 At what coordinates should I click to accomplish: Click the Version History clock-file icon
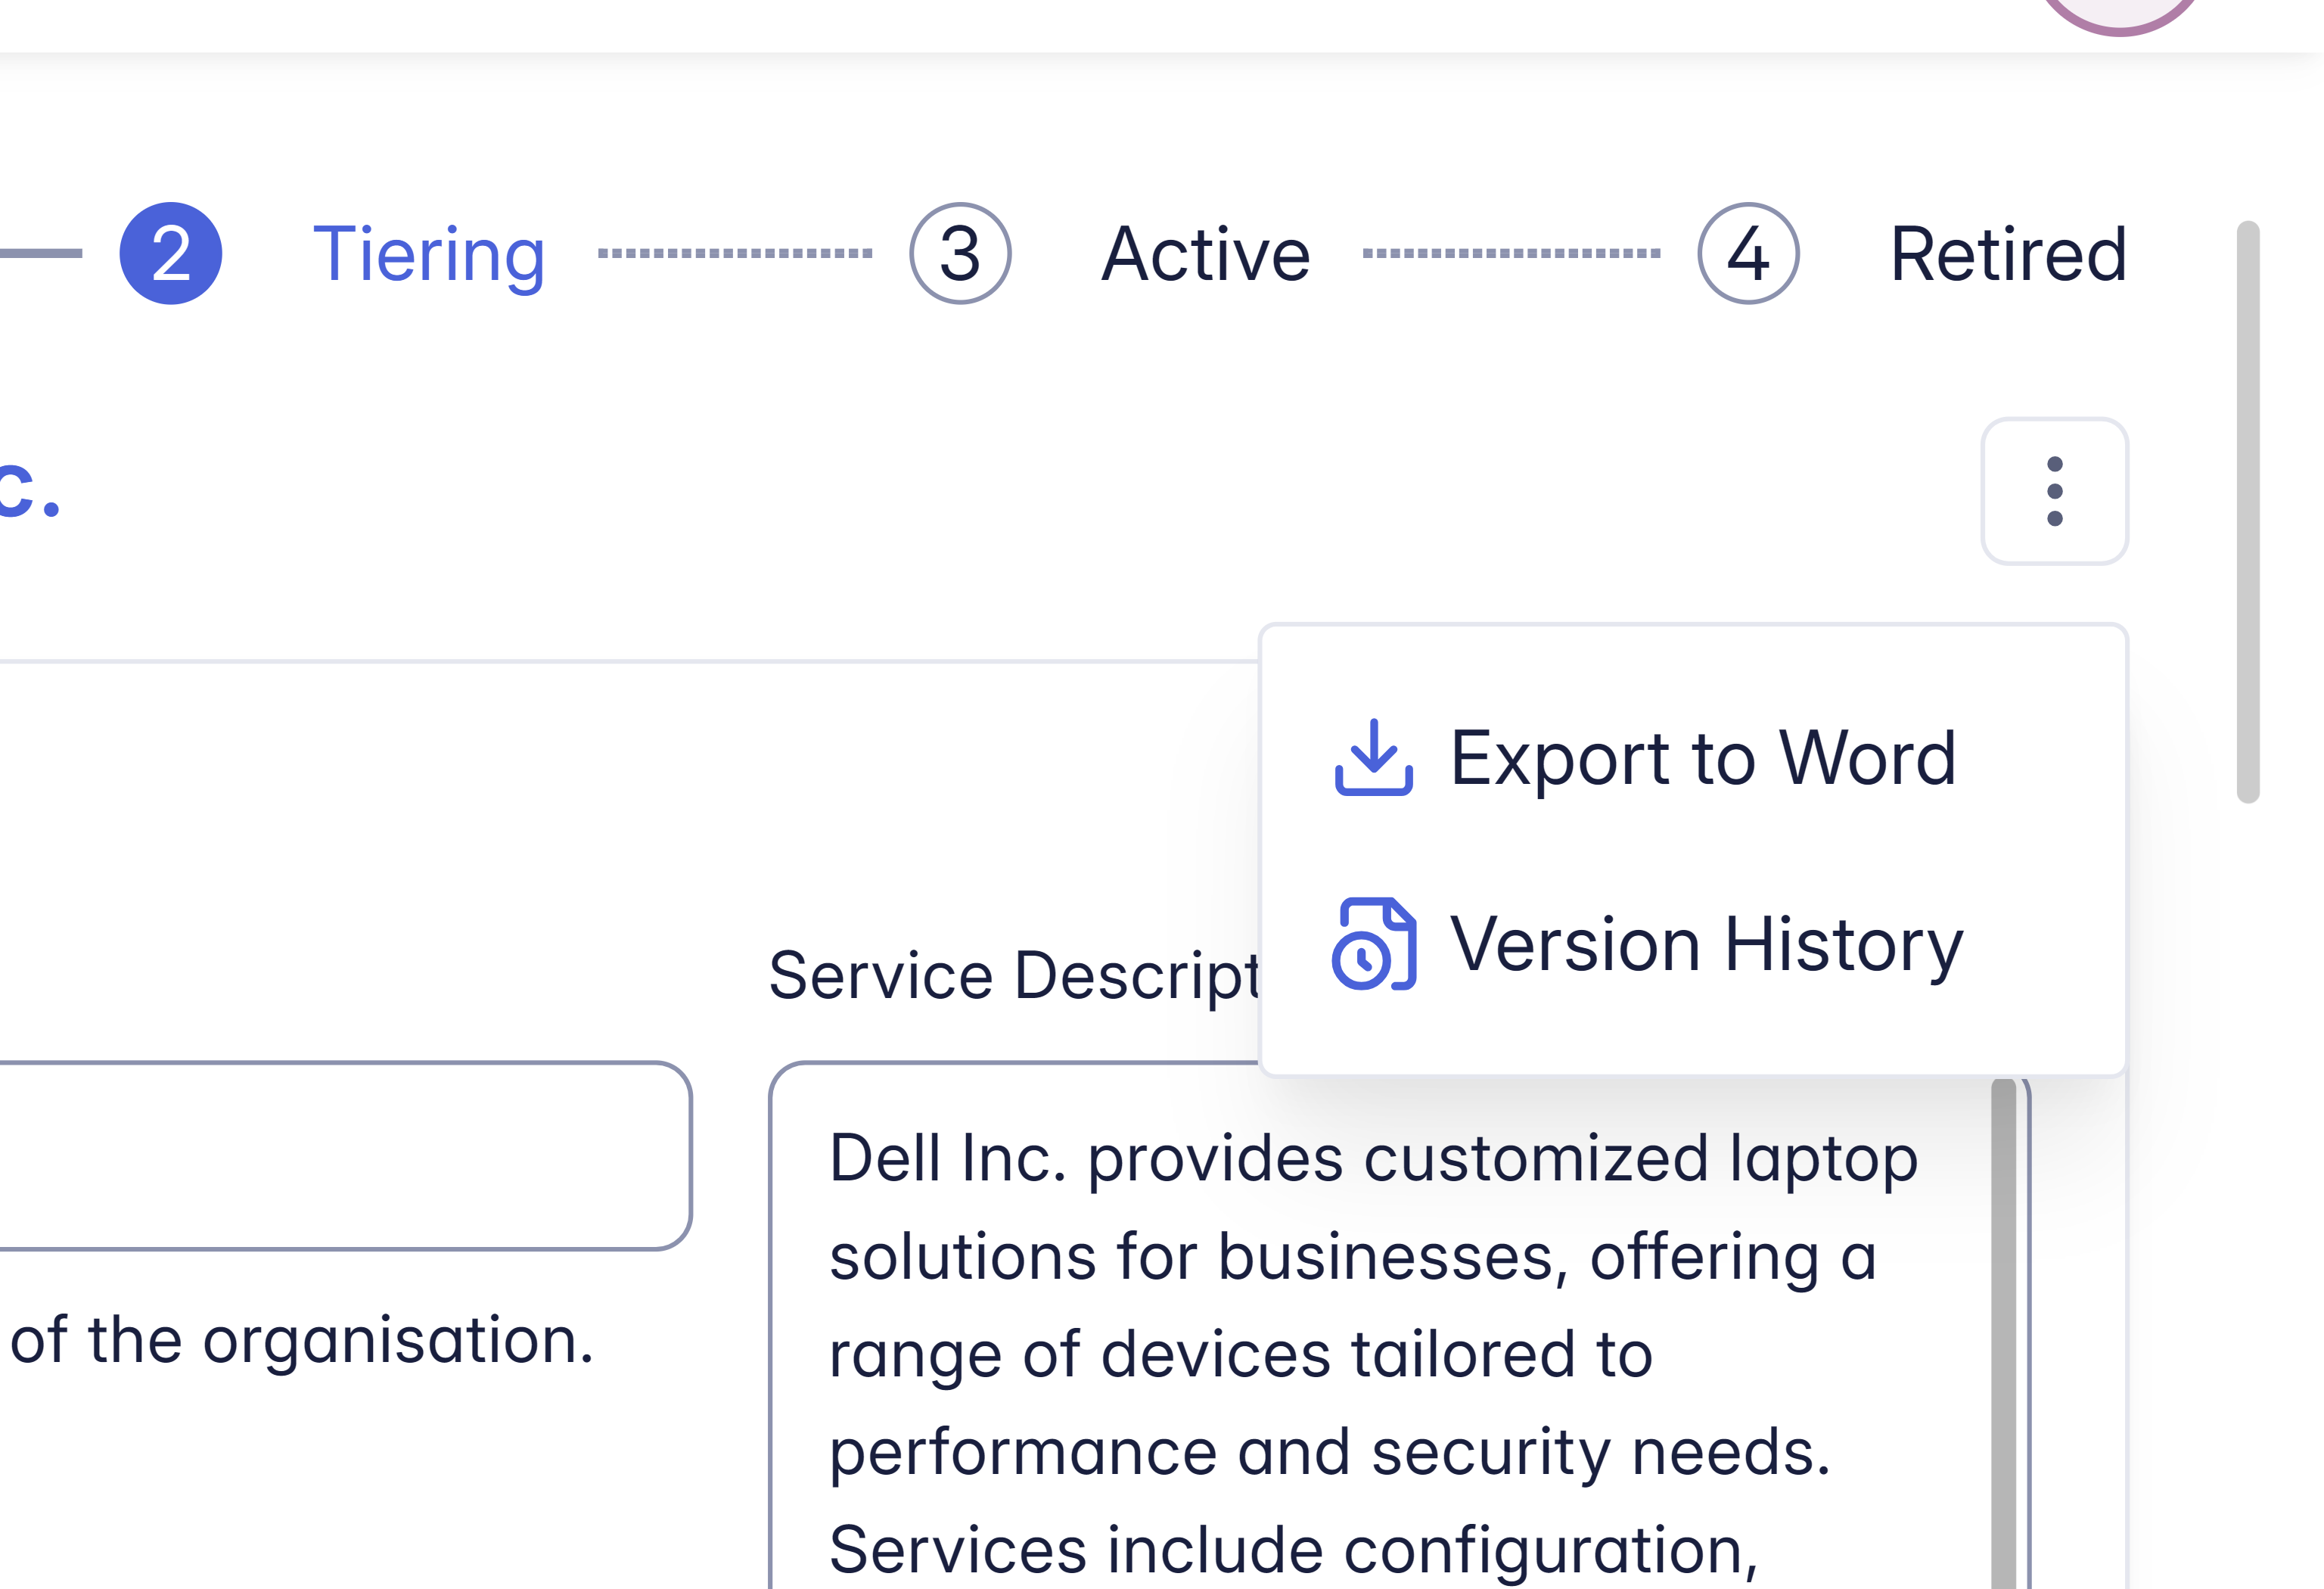[x=1373, y=944]
